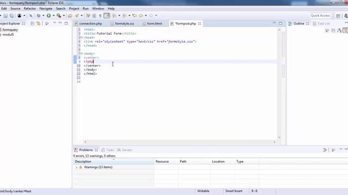Click the black circle profile toolbar icon
This screenshot has height=195, width=348.
pyautogui.click(x=20, y=16)
